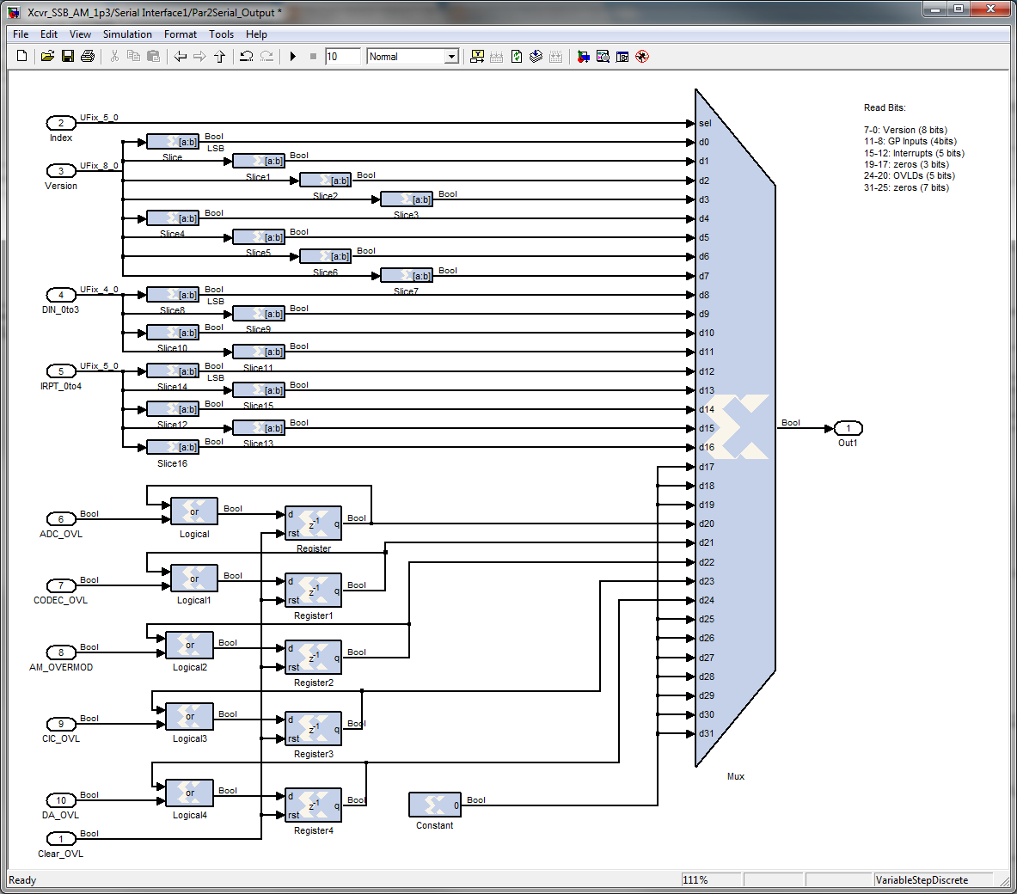The image size is (1017, 894).
Task: Open the Simulation menu
Action: (127, 34)
